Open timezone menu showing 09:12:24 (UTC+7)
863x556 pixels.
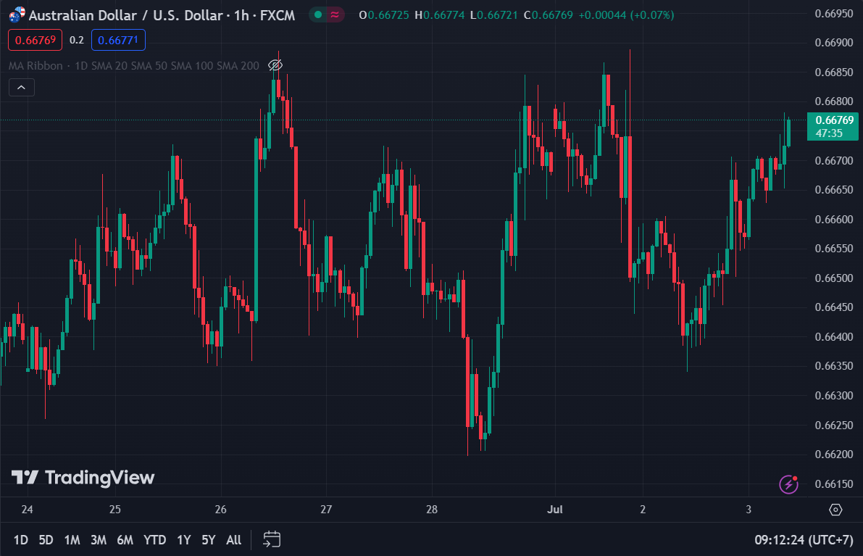tap(804, 540)
